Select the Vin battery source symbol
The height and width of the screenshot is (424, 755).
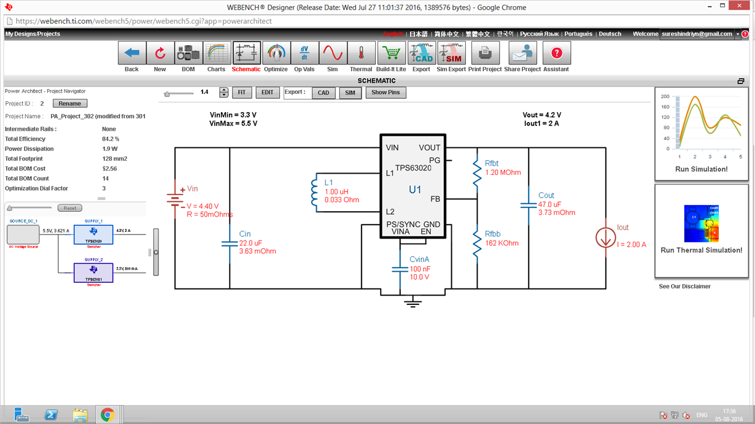pos(176,198)
